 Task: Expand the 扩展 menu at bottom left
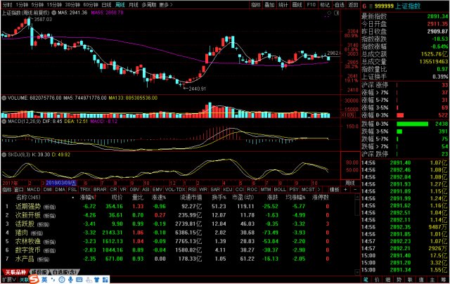pos(7,278)
